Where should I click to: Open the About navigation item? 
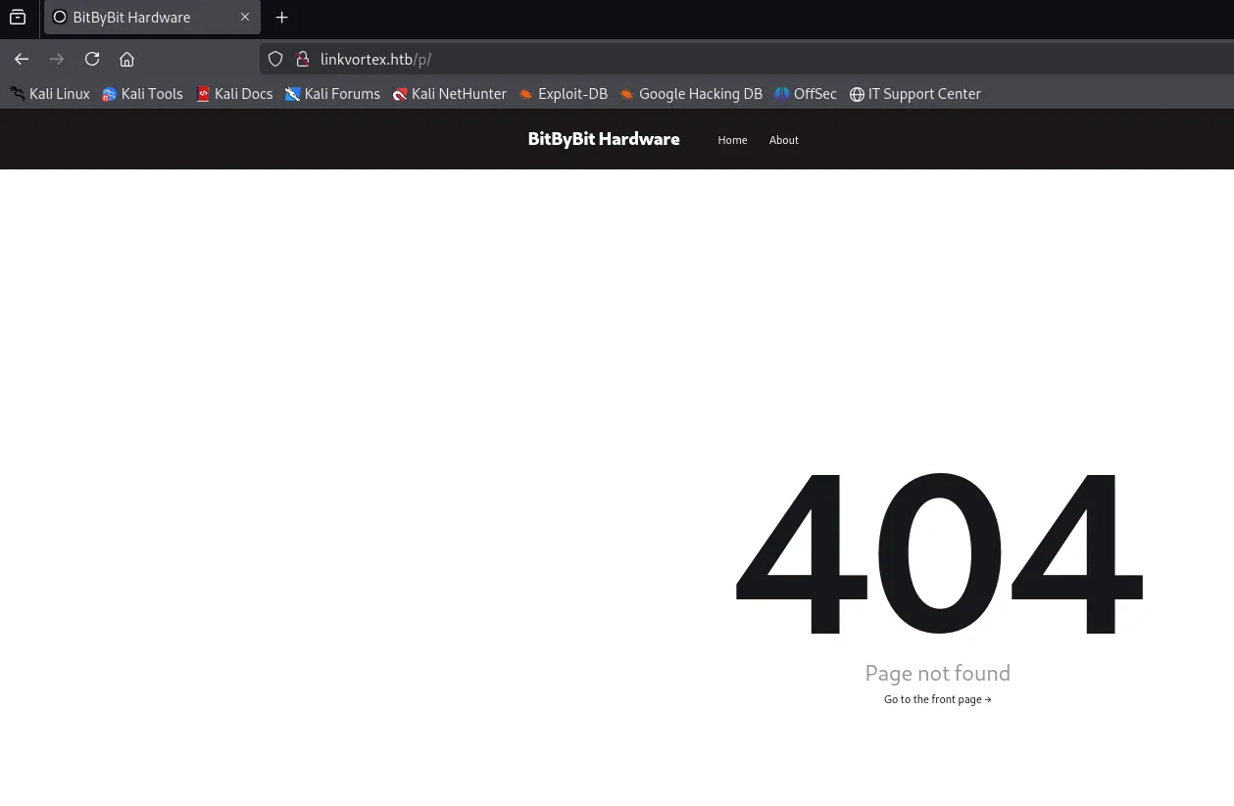[784, 140]
